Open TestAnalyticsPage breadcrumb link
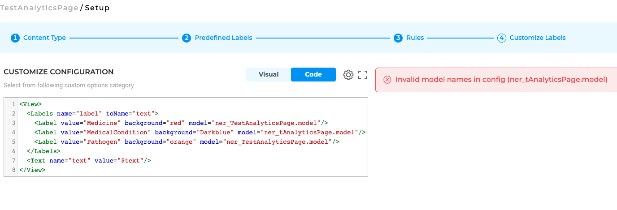This screenshot has width=617, height=210. pos(39,8)
